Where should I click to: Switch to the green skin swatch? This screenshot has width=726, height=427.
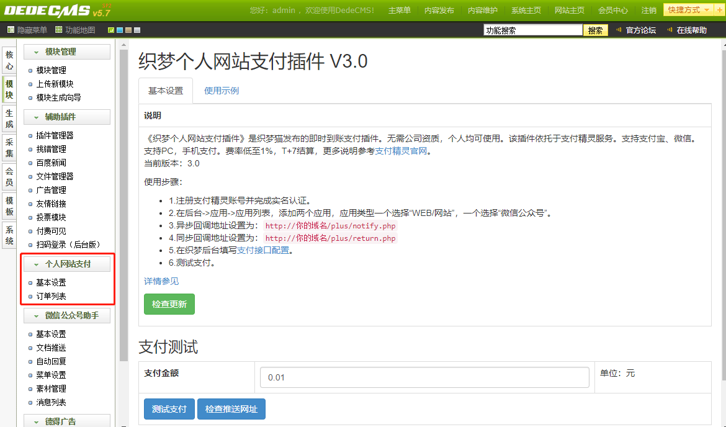pyautogui.click(x=111, y=30)
